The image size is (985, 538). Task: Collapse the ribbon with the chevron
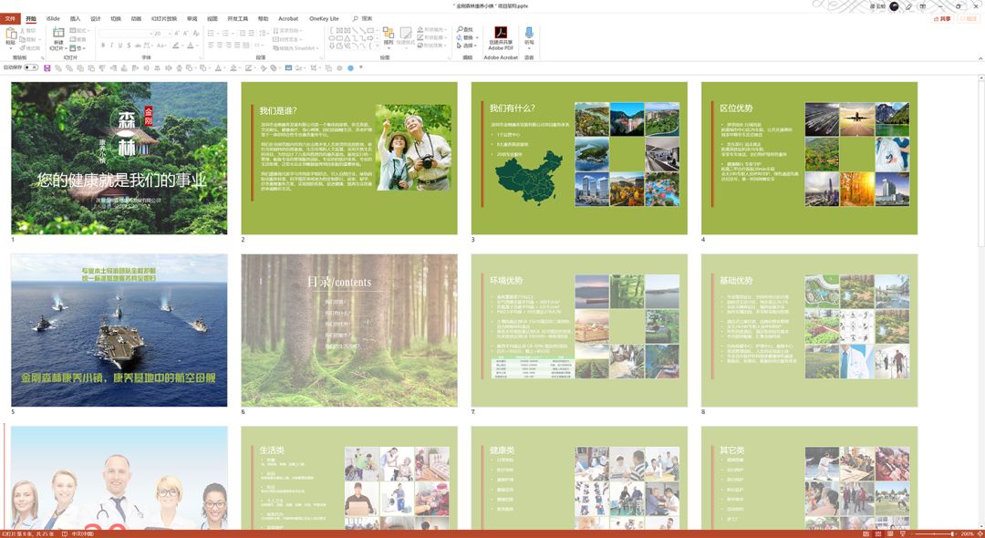click(x=980, y=57)
